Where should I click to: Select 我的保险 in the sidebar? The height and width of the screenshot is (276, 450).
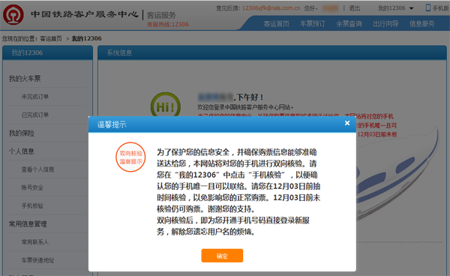(22, 133)
